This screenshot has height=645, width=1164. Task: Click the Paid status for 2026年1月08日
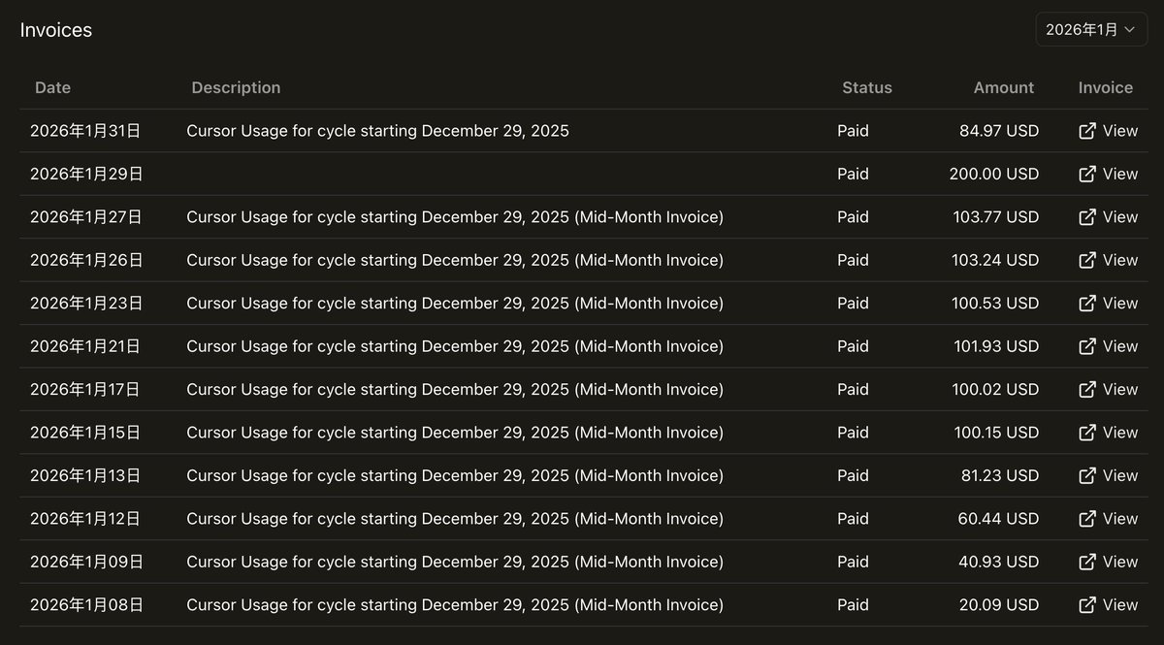(x=853, y=604)
